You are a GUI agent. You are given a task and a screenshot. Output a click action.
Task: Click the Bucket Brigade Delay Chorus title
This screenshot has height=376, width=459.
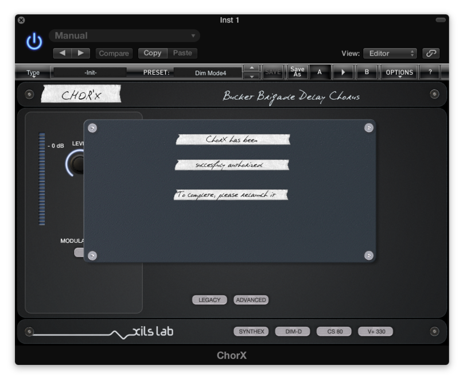click(x=291, y=96)
